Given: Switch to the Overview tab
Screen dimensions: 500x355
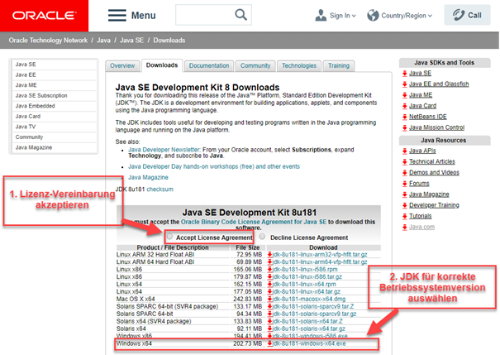Looking at the screenshot, I should coord(122,65).
